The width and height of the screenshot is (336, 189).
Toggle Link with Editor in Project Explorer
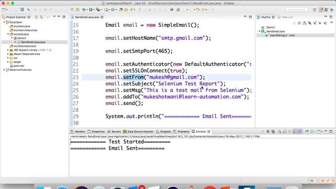41,17
